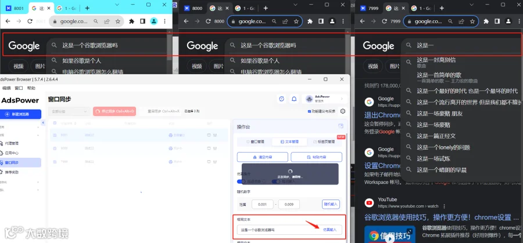Click the range minimum field showing 0.001
The width and height of the screenshot is (523, 243).
263,204
